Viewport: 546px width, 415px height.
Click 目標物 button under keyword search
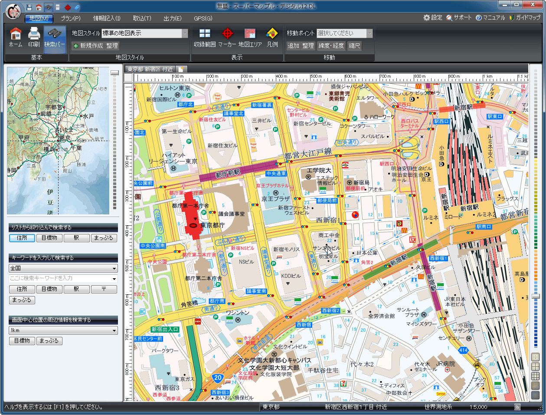point(49,289)
